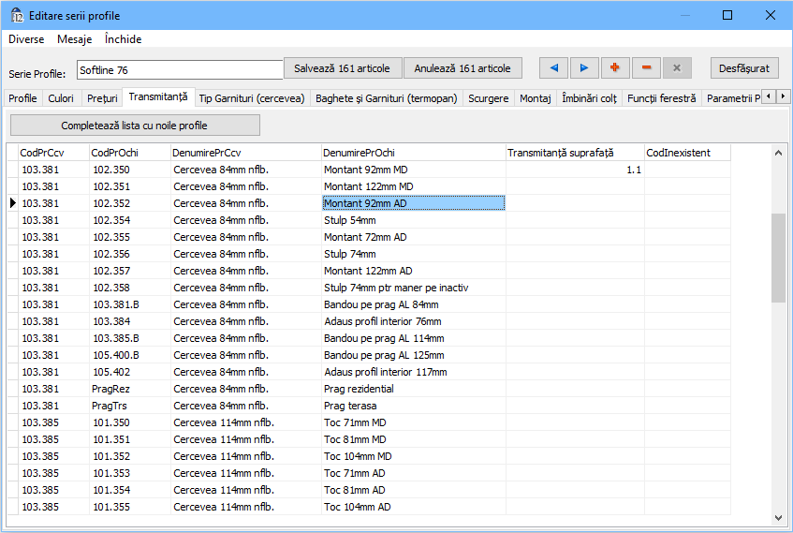Select the Prag rezidential row cell
The height and width of the screenshot is (533, 793).
pyautogui.click(x=412, y=389)
